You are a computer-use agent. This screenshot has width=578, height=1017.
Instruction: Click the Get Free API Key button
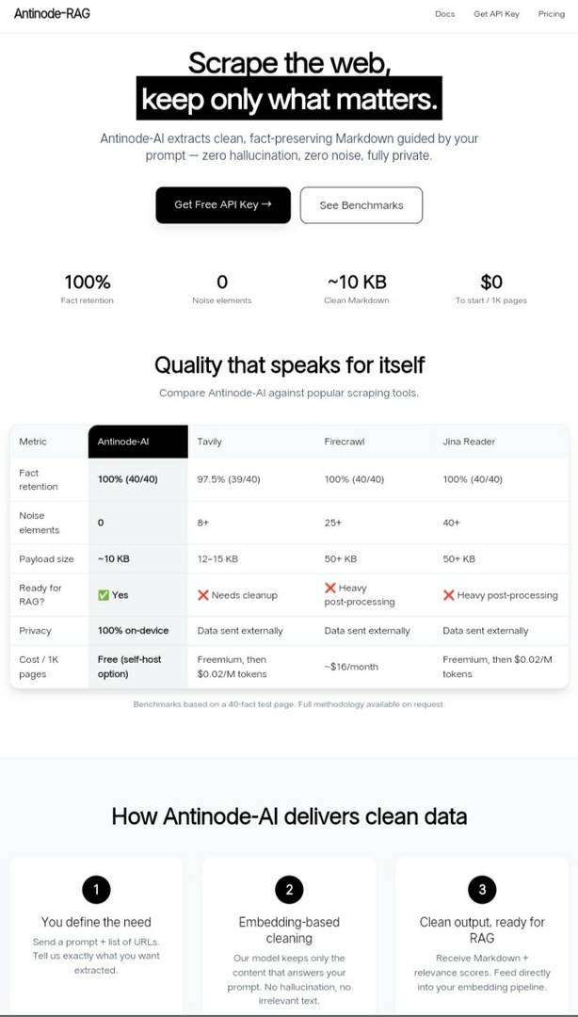(x=223, y=205)
